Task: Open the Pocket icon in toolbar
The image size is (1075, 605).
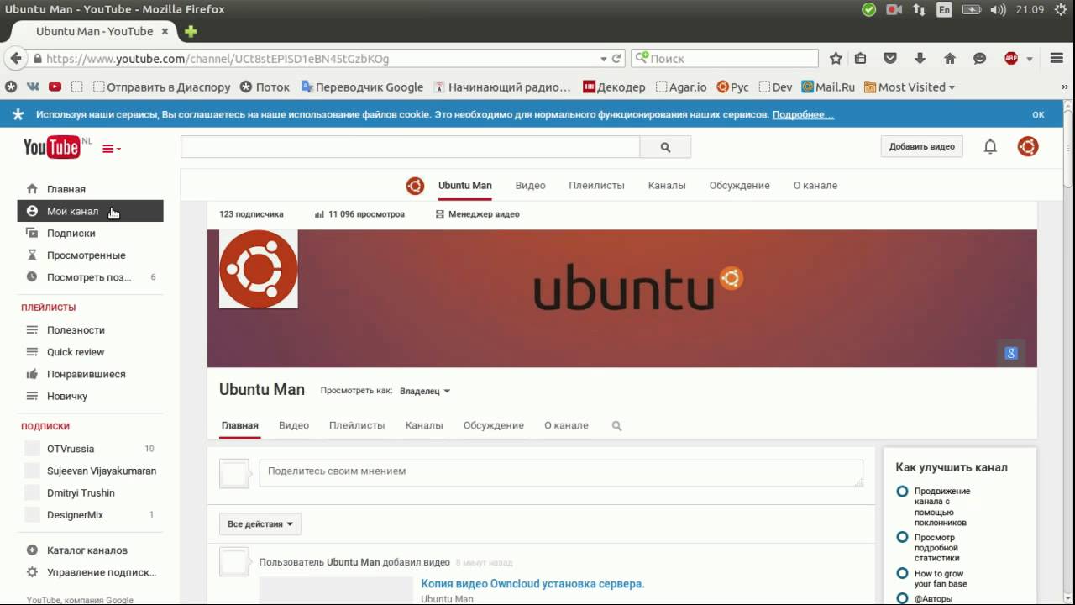Action: (x=890, y=59)
